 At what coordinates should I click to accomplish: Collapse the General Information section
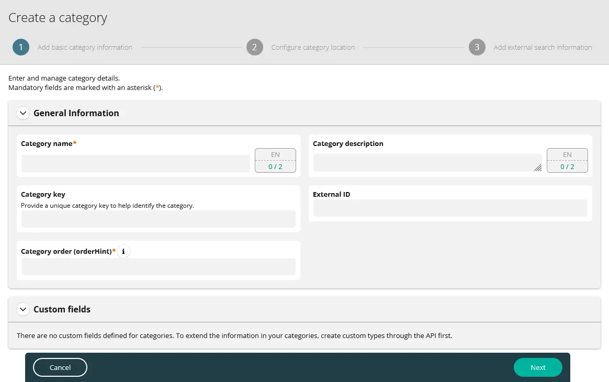[x=23, y=113]
